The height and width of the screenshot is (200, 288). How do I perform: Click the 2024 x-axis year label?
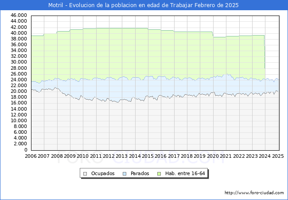tap(265, 156)
